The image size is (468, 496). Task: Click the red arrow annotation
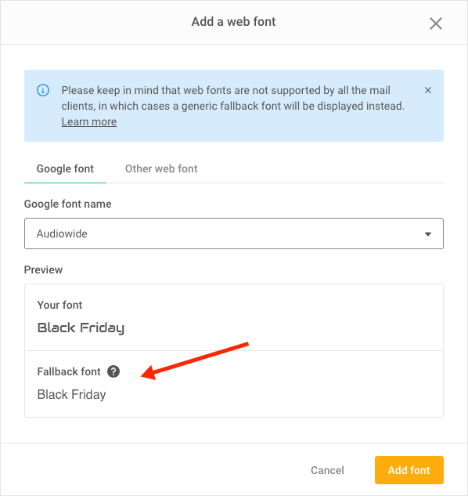[195, 360]
